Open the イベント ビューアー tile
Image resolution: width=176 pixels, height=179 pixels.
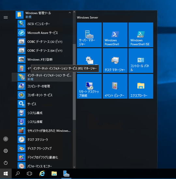[x=115, y=86]
